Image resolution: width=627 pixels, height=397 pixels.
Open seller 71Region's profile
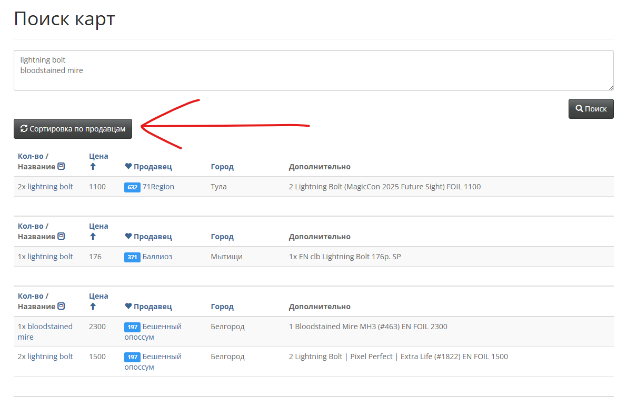[x=158, y=187]
